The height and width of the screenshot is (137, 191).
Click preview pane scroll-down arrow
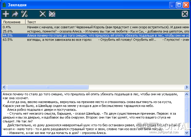187,133
